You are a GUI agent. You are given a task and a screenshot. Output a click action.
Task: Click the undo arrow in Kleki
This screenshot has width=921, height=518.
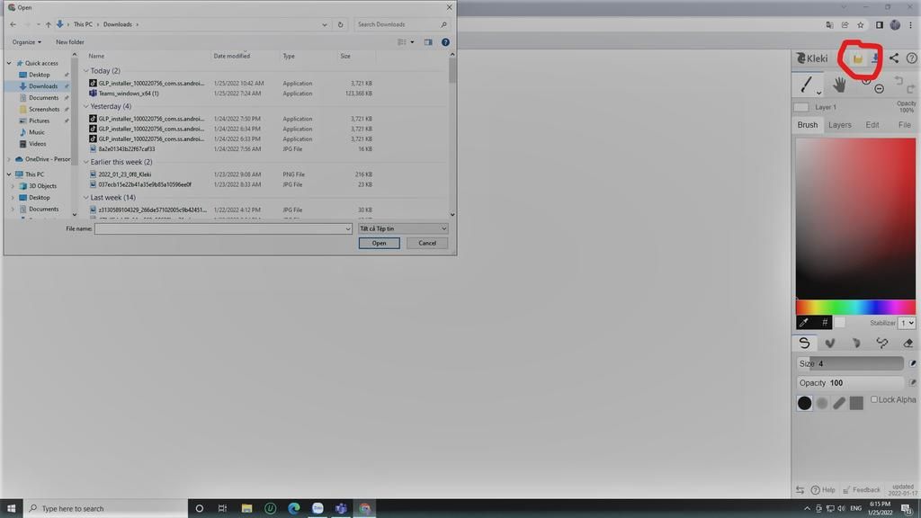(x=899, y=80)
